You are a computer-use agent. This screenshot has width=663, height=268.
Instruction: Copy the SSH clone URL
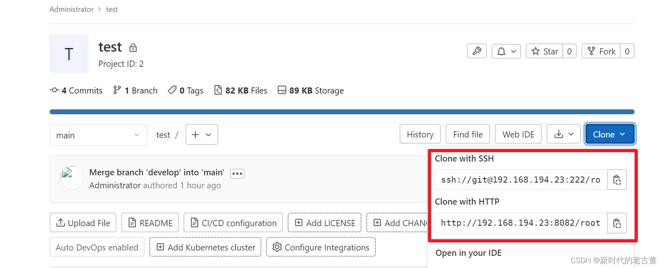tap(617, 180)
